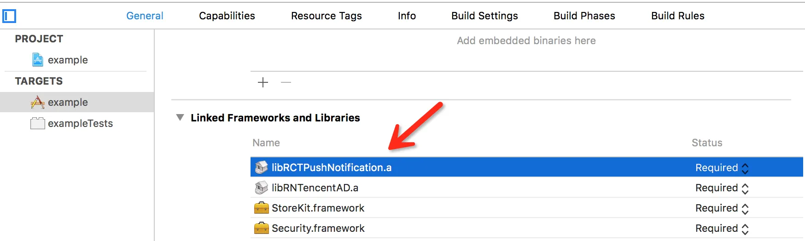This screenshot has width=805, height=241.
Task: Open Required status dropdown for StoreKit.framework
Action: pyautogui.click(x=745, y=209)
